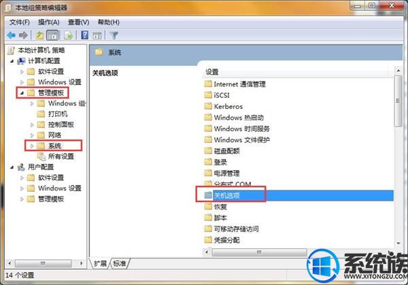Click the vertical scrollbar down arrow in settings list
The width and height of the screenshot is (408, 285).
[x=398, y=244]
